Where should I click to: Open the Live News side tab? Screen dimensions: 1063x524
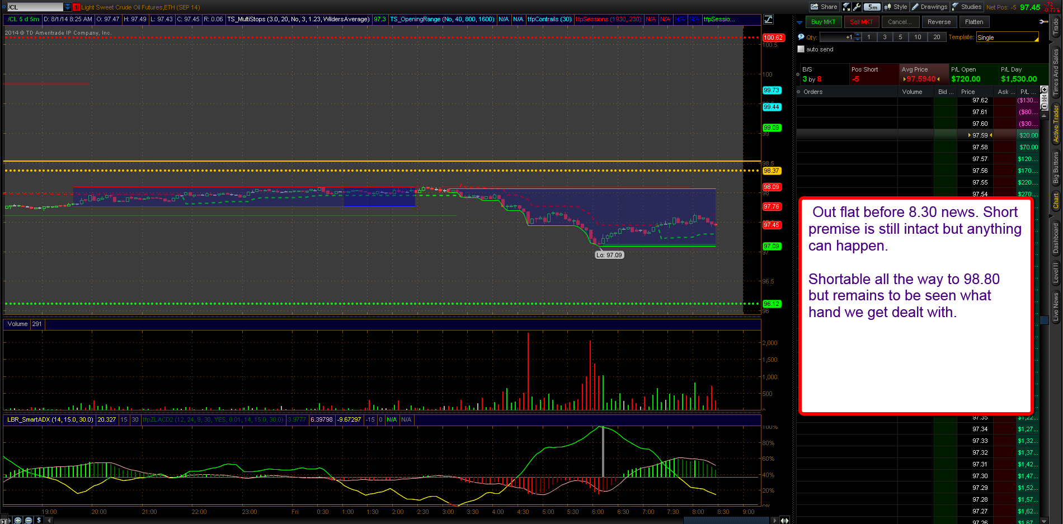coord(1056,306)
